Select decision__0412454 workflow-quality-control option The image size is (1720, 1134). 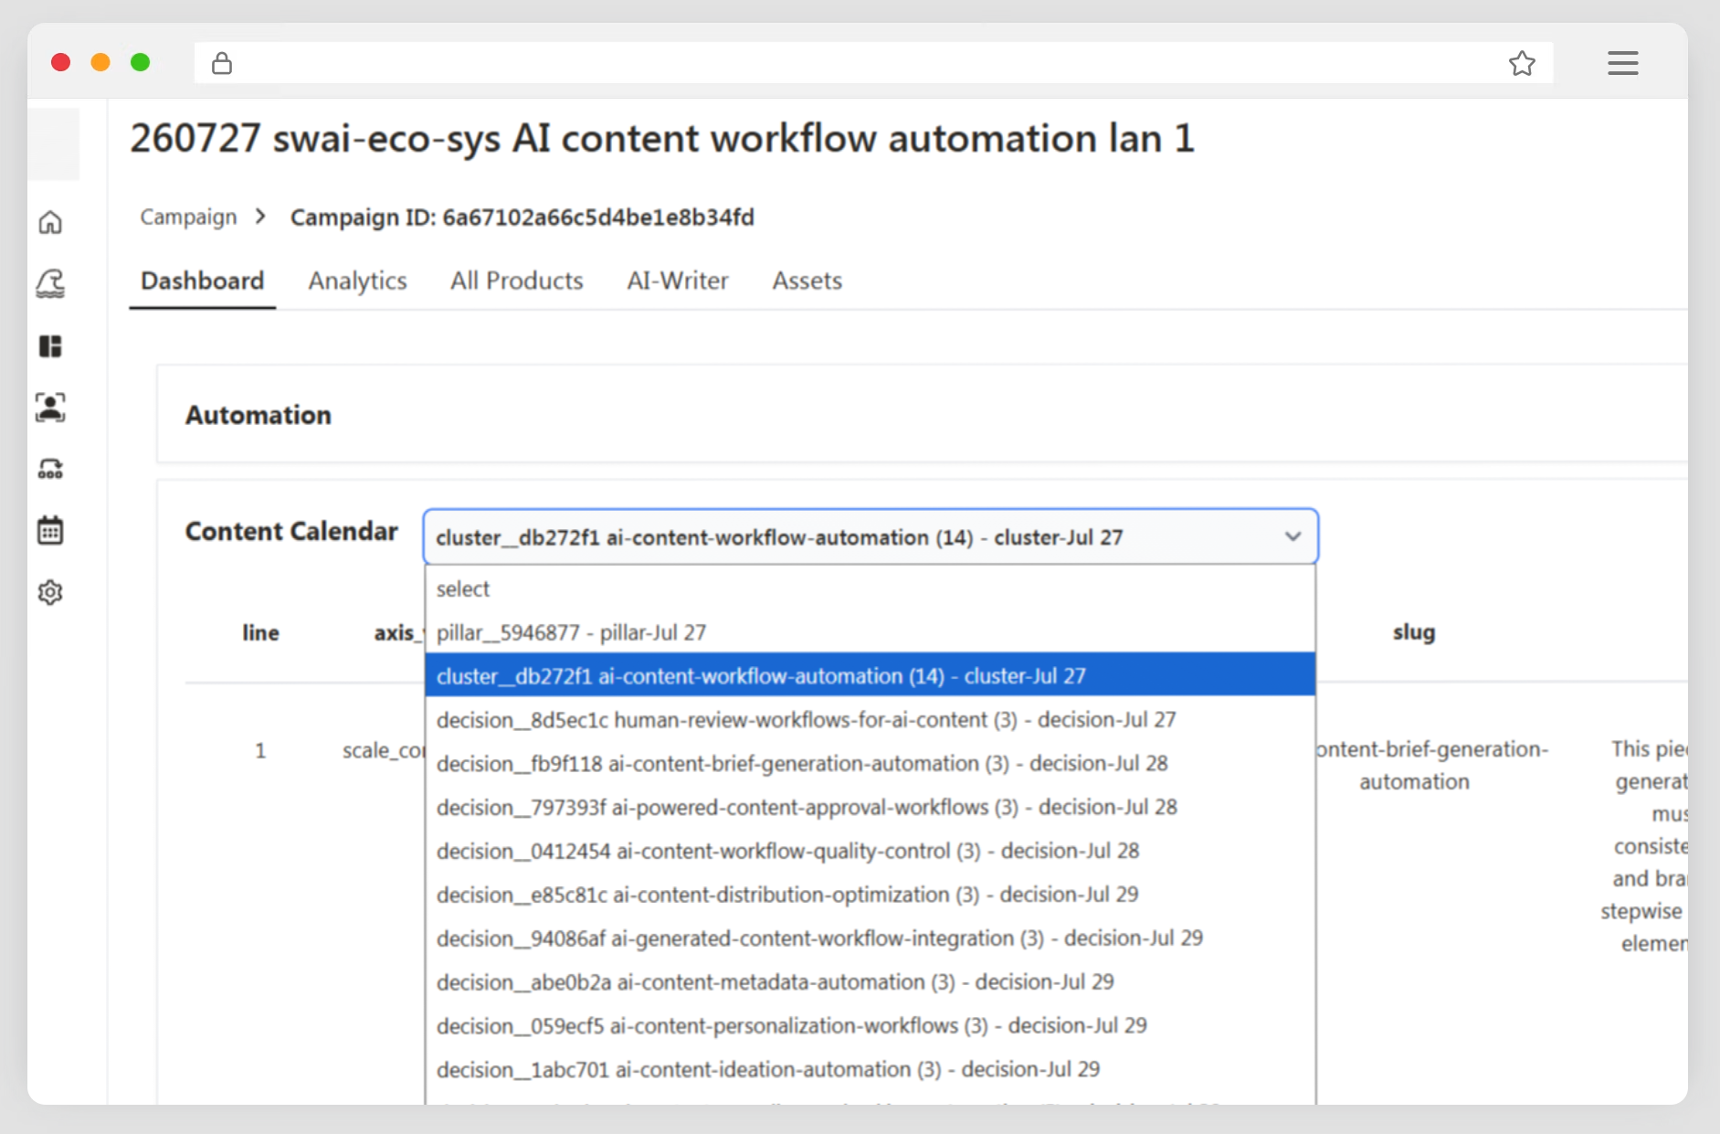pos(871,851)
